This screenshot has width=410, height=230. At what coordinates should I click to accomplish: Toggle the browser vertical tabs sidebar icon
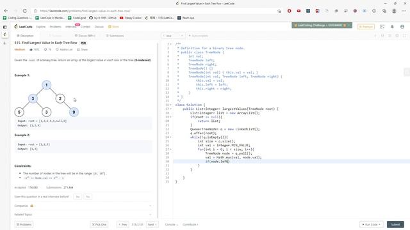pyautogui.click(x=4, y=27)
